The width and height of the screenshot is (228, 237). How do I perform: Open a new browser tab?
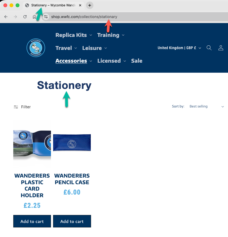click(x=90, y=5)
